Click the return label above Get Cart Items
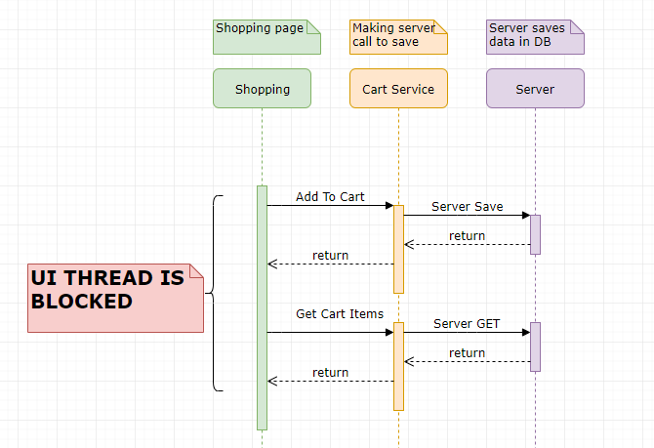654x448 pixels. pos(330,255)
